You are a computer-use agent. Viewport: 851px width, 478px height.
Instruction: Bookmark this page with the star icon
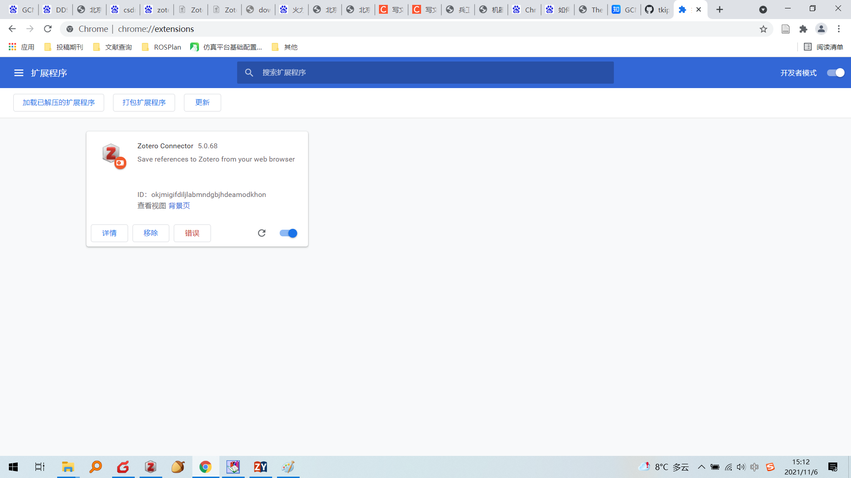(x=763, y=29)
